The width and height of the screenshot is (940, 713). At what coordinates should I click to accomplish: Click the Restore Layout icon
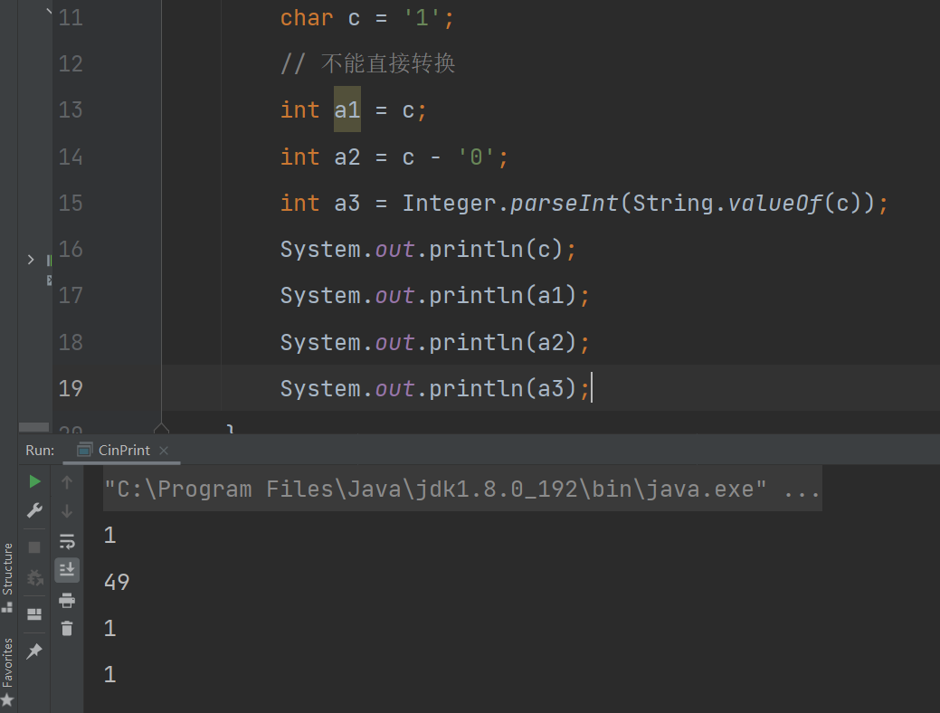click(34, 613)
